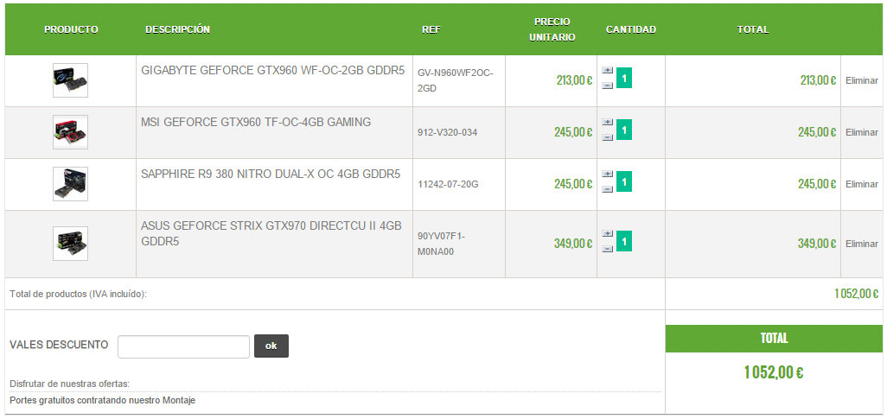887x419 pixels.
Task: Open ASUS Strix GTX970 product thumbnail
Action: pos(70,244)
